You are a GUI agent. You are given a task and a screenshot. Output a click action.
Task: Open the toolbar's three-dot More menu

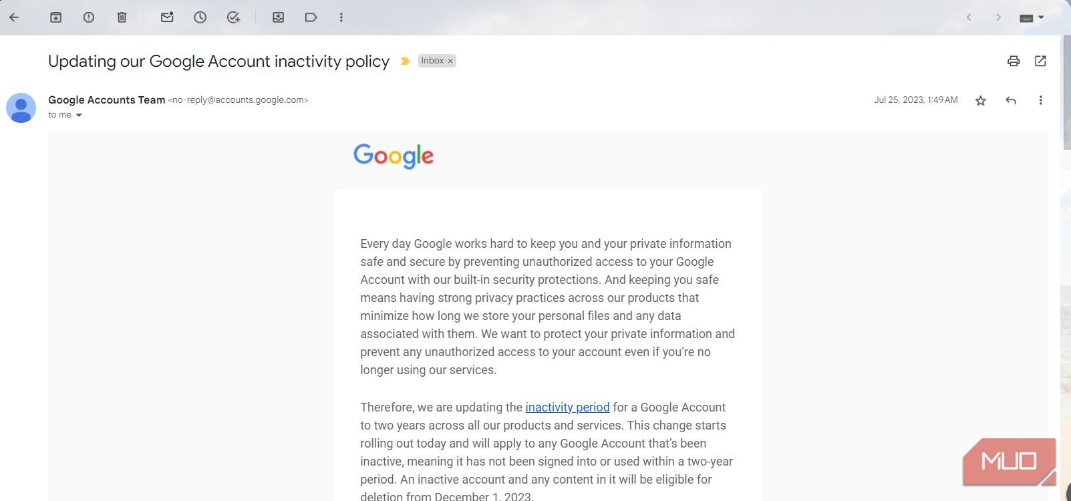click(341, 17)
